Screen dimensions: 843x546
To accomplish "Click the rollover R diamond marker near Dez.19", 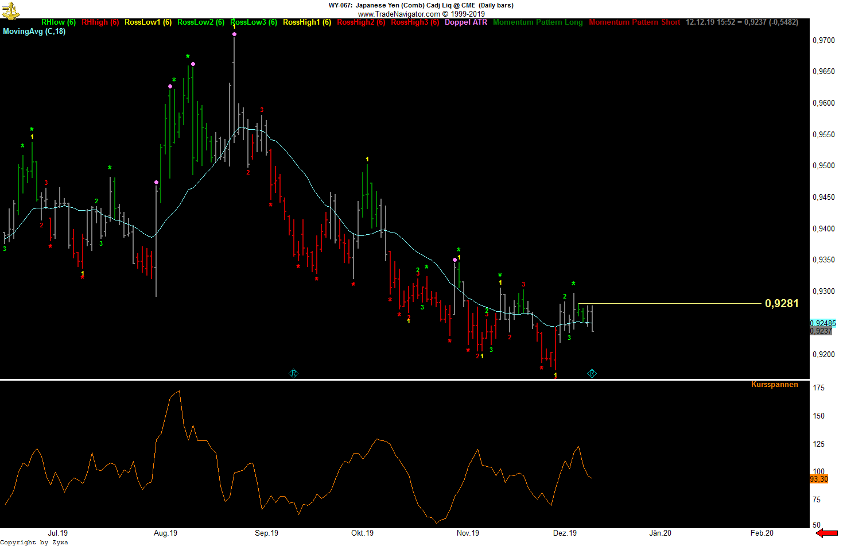I will [x=592, y=374].
